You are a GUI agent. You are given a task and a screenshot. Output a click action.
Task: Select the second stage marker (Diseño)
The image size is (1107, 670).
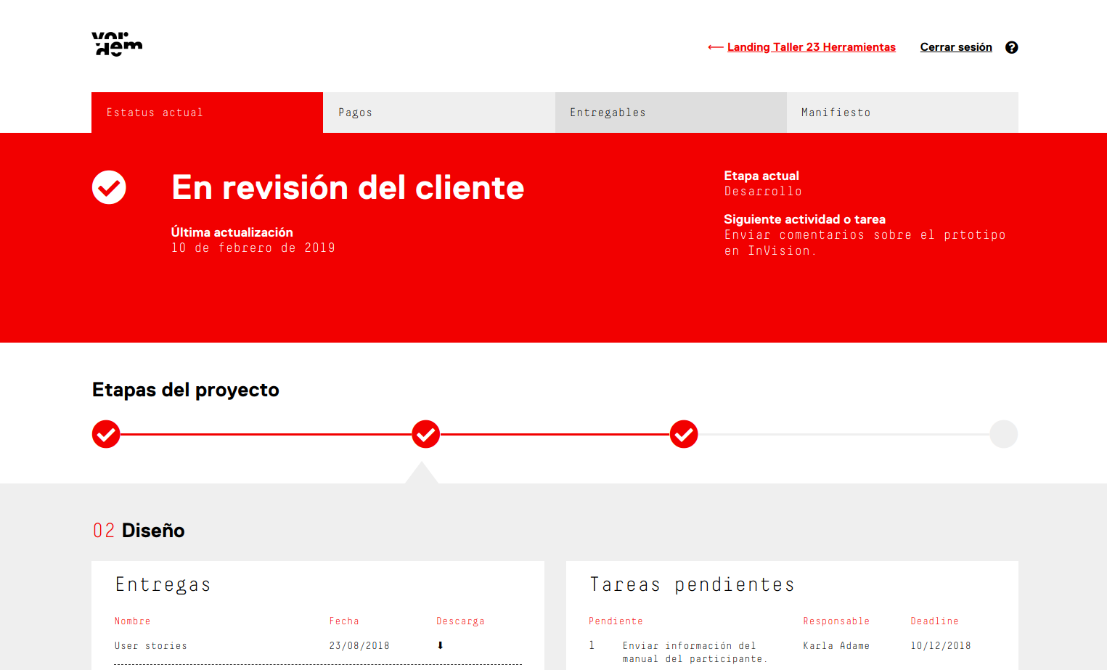tap(425, 434)
